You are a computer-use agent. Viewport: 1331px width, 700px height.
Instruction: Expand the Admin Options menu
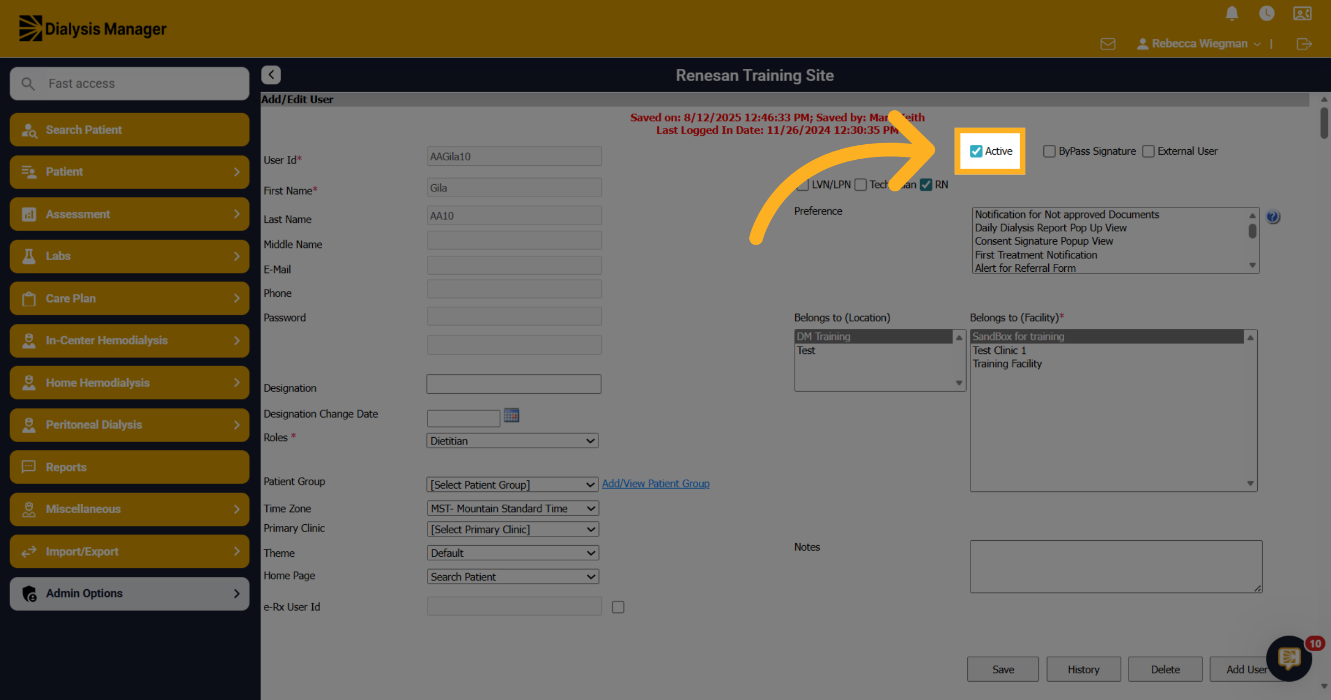click(129, 594)
